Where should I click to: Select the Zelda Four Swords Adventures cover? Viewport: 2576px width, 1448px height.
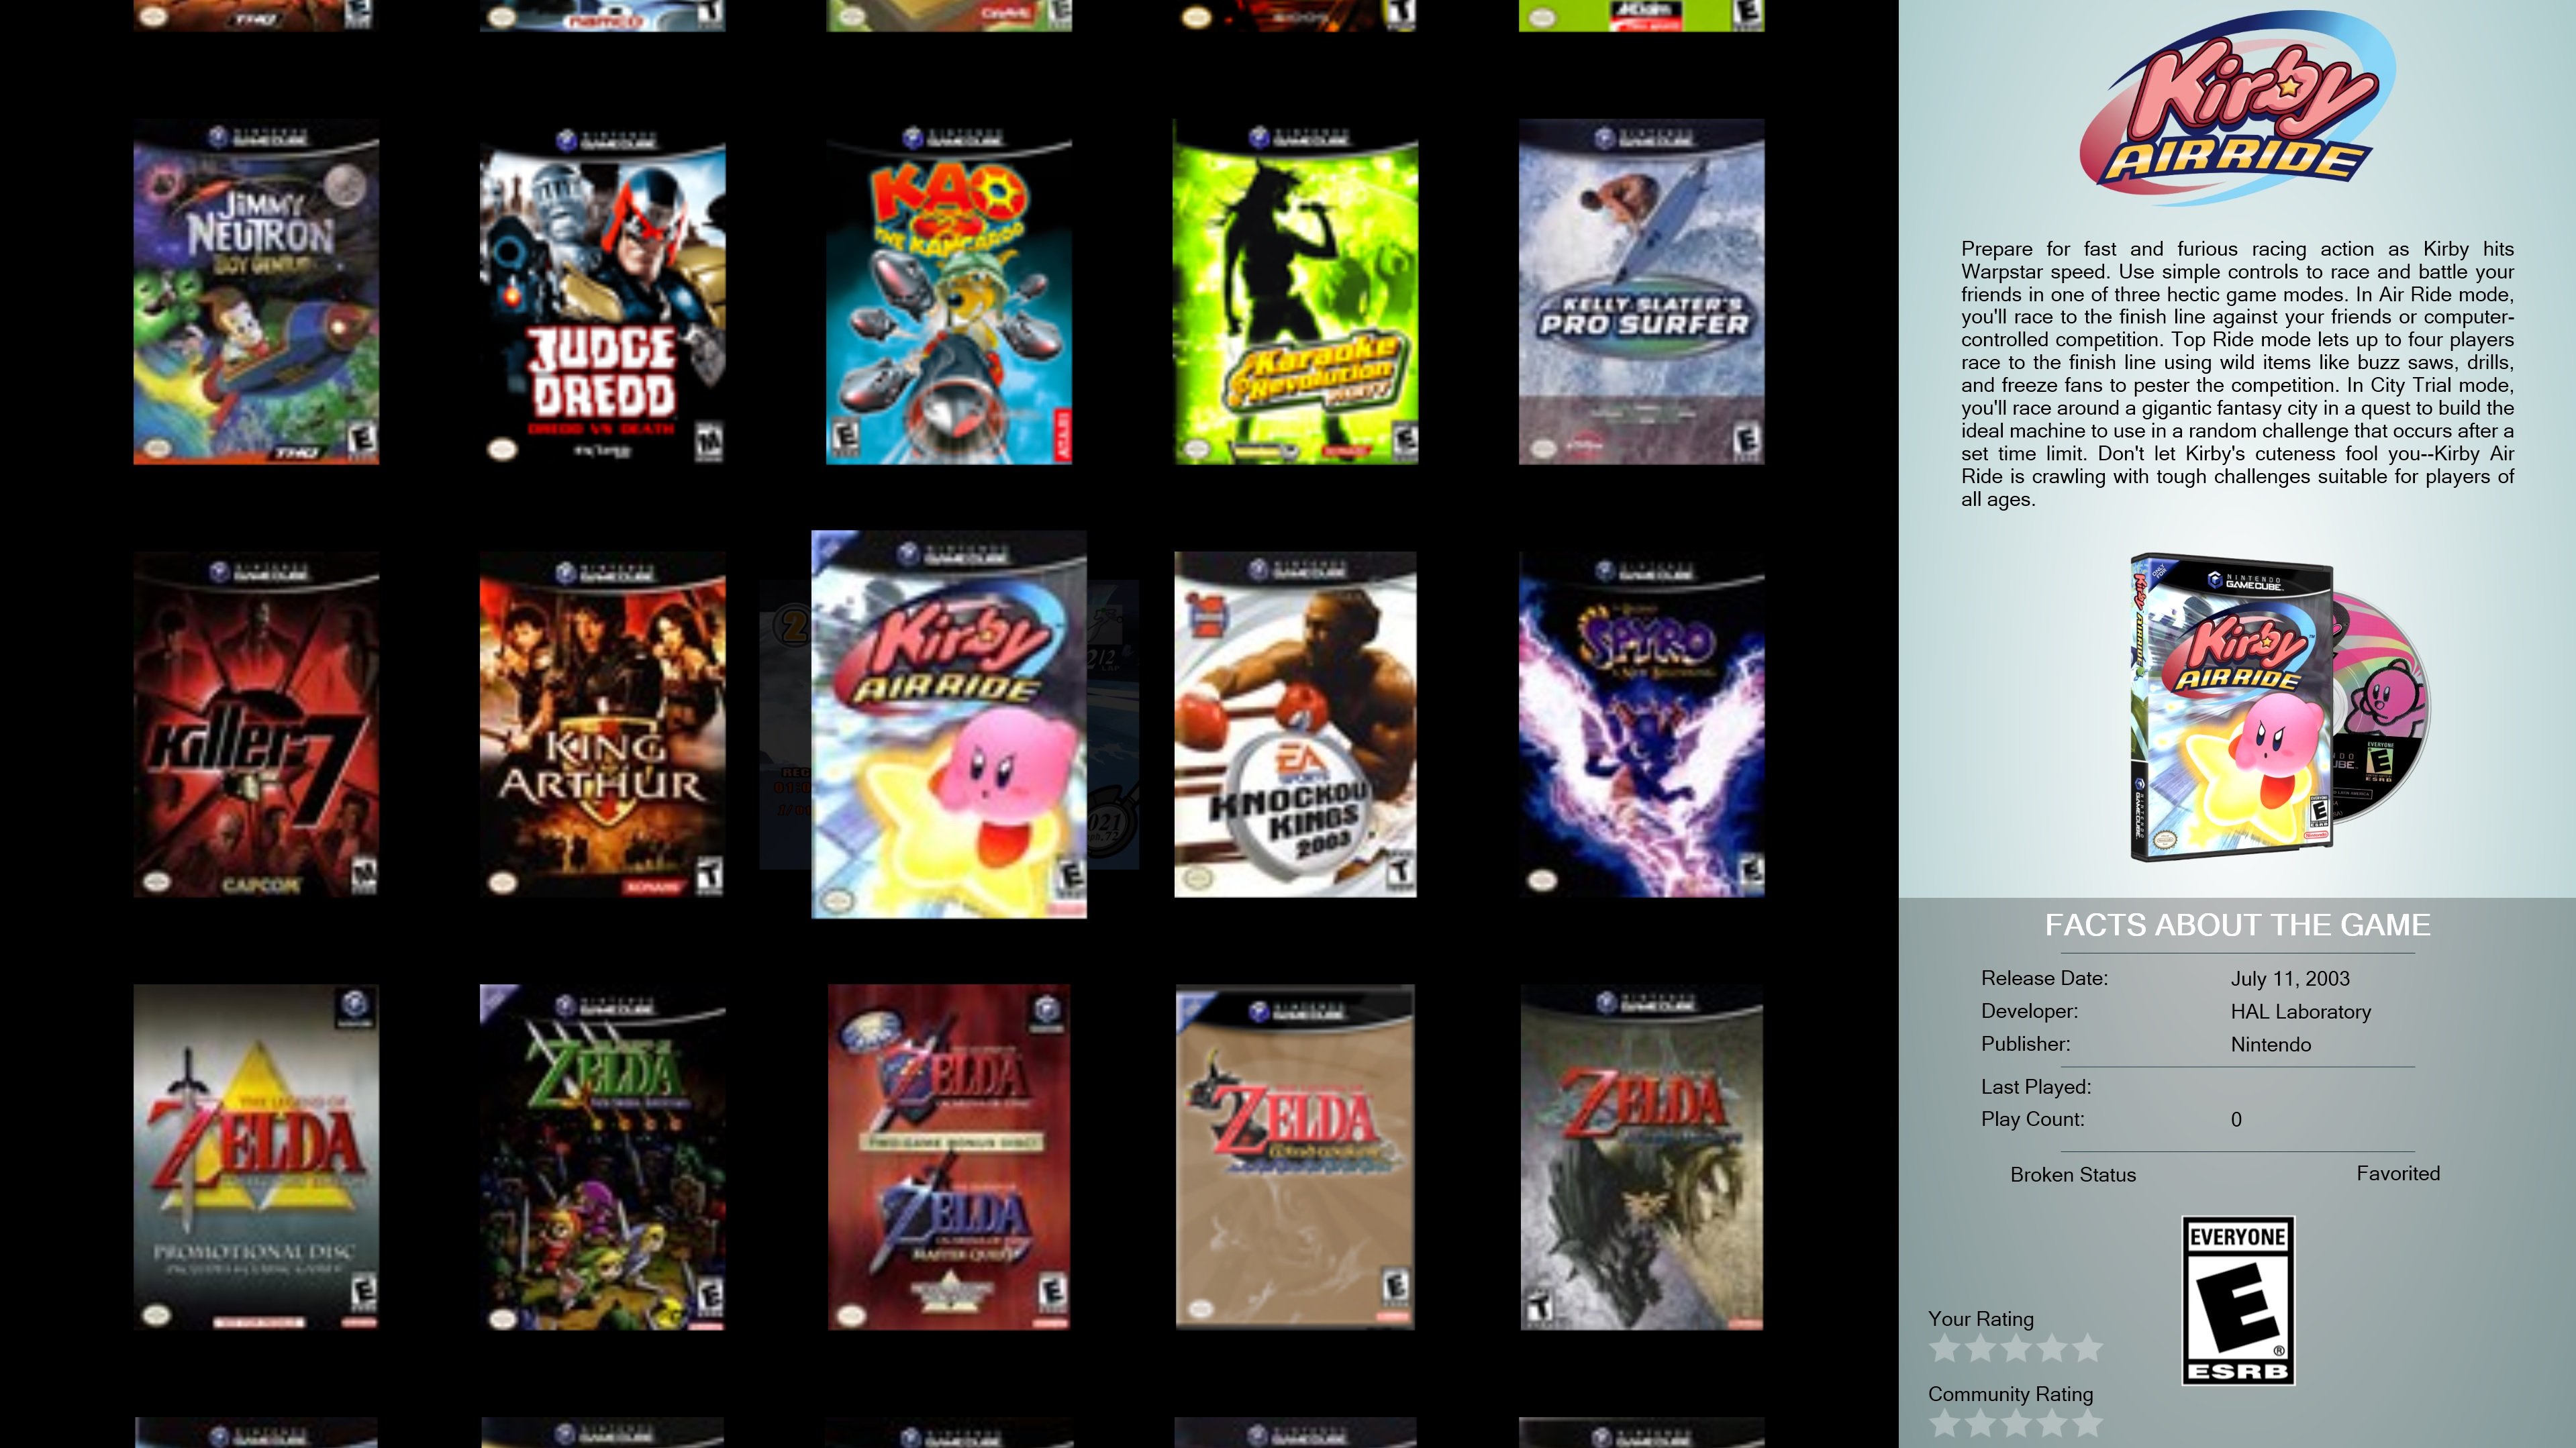coord(602,1157)
